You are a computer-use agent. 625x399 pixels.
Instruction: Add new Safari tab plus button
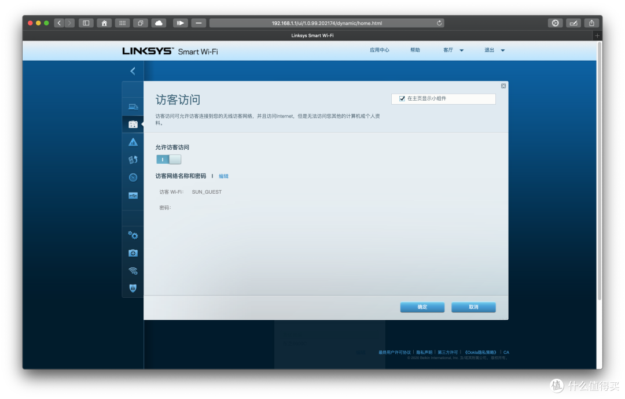click(597, 36)
